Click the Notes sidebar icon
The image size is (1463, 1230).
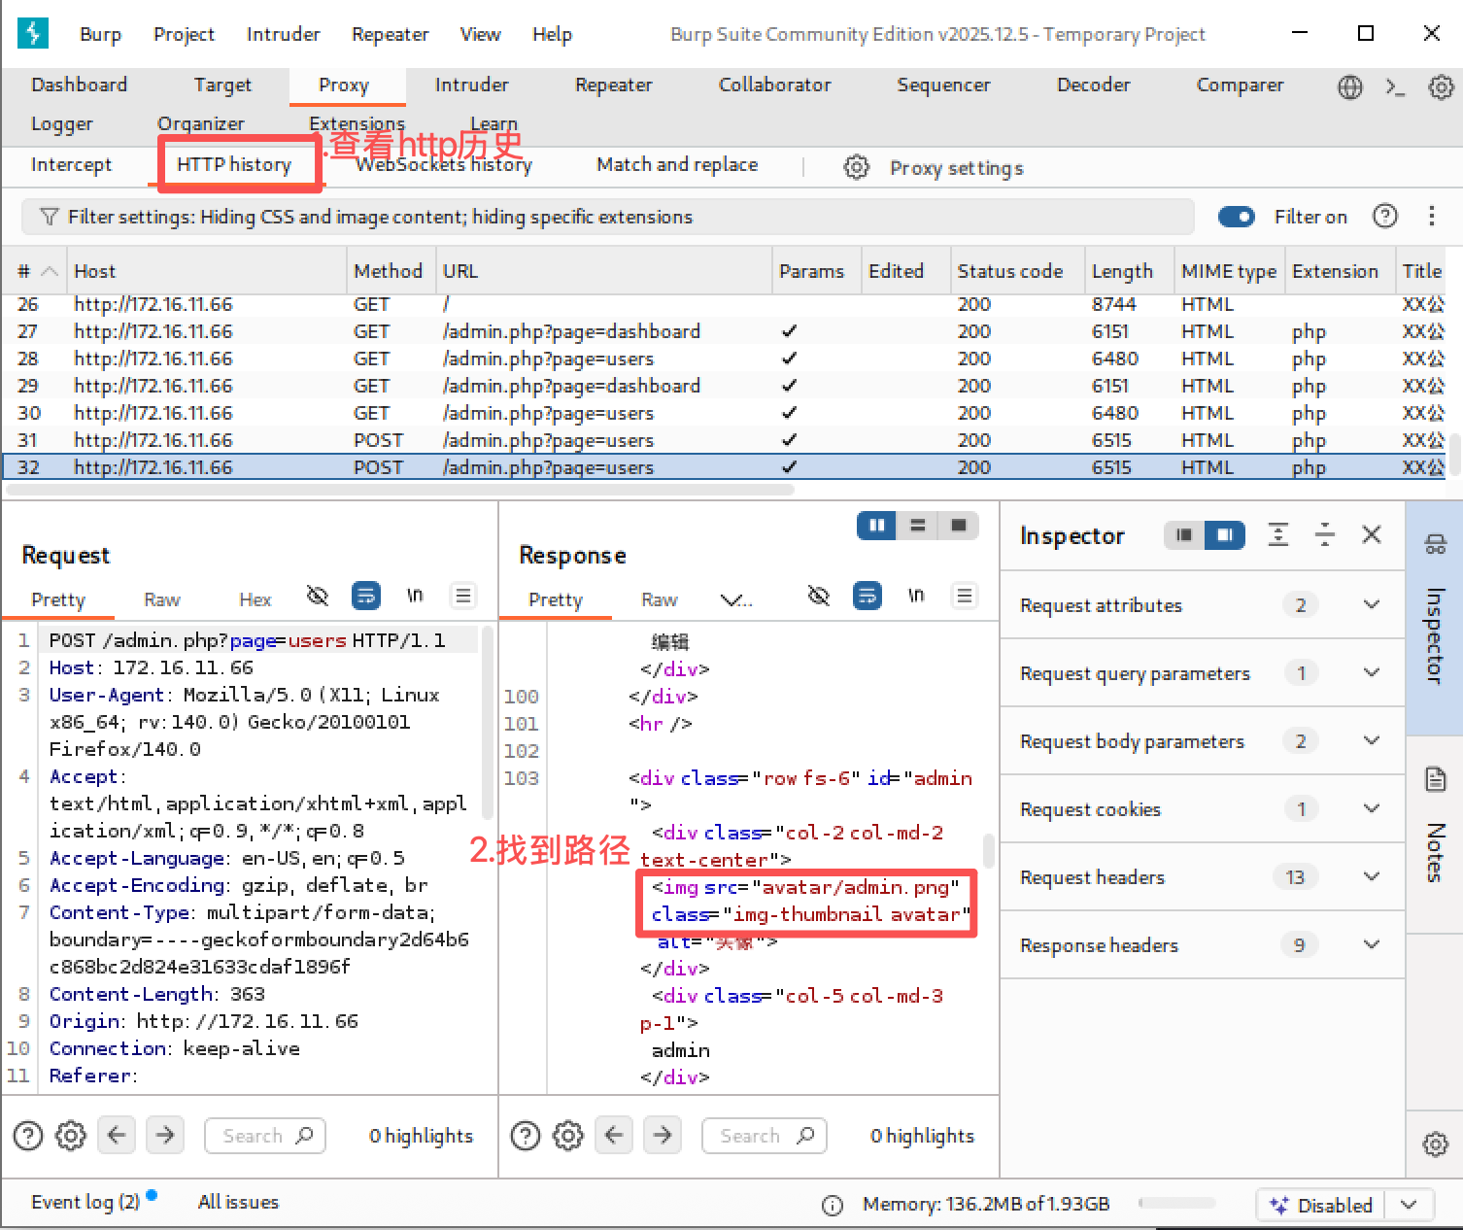point(1435,779)
